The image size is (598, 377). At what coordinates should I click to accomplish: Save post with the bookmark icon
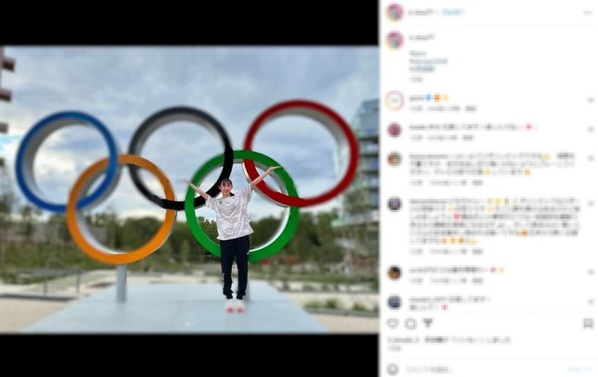[588, 323]
